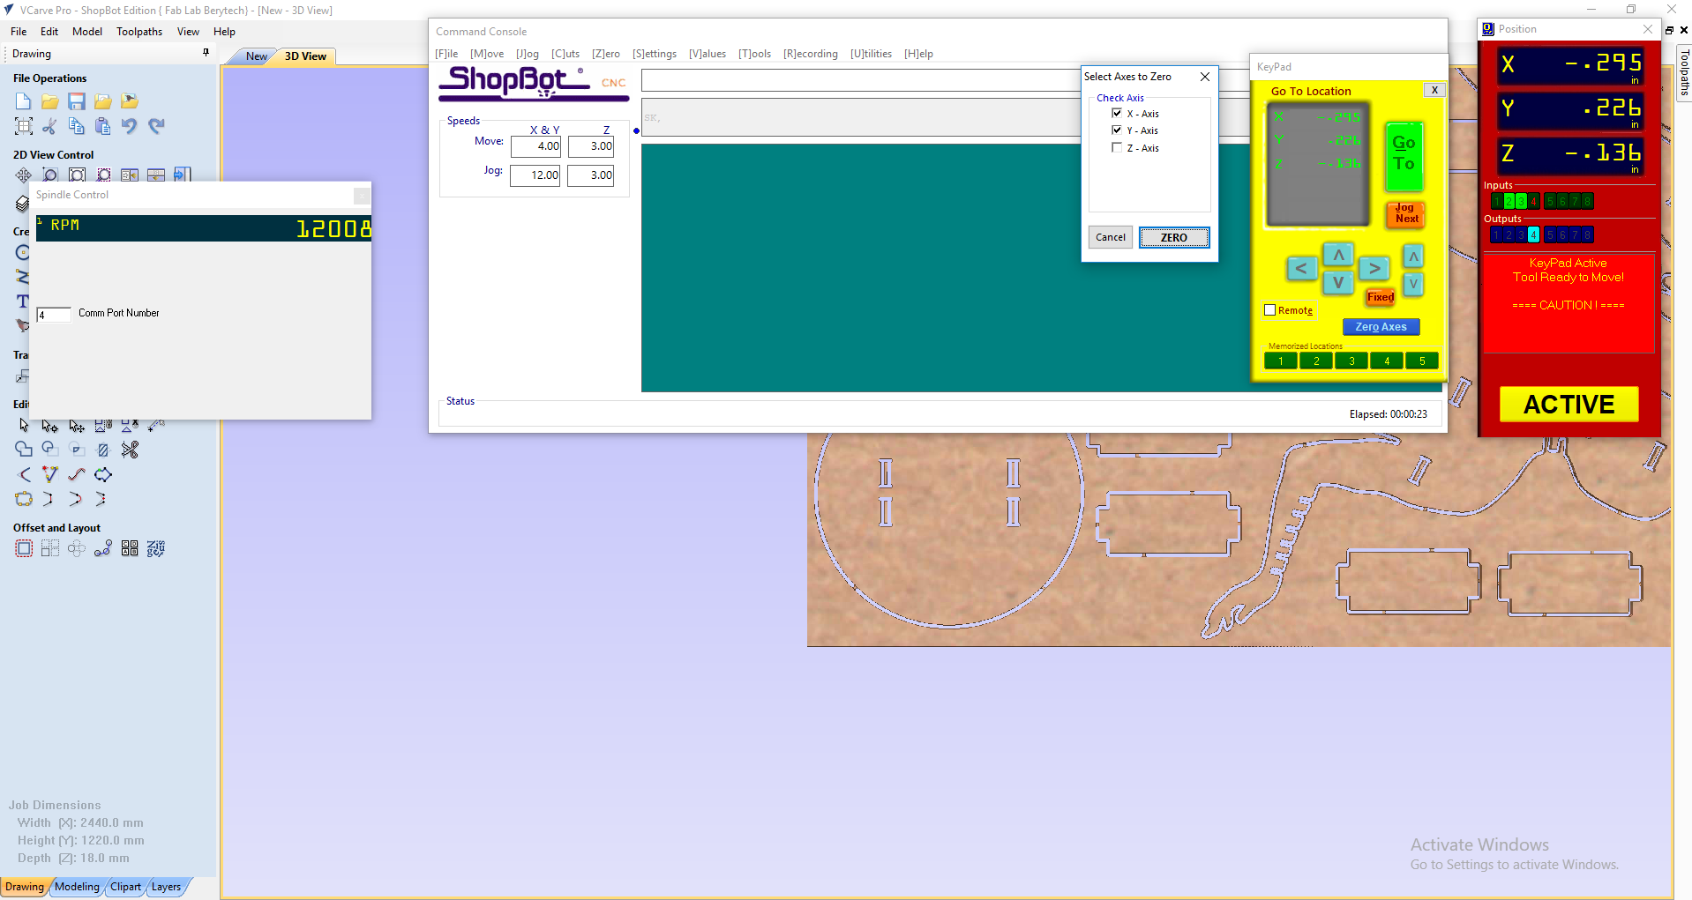Viewport: 1692px width, 900px height.
Task: Click the Elapsed: 00:00:23 status text
Action: [1388, 414]
